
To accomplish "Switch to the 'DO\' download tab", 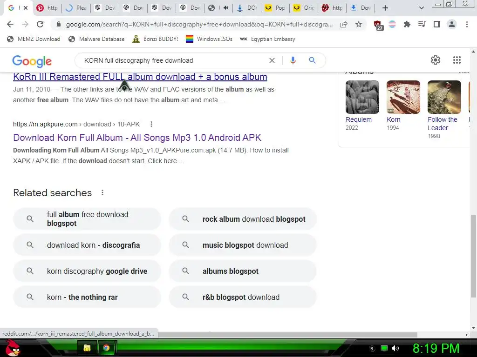I will tap(247, 8).
